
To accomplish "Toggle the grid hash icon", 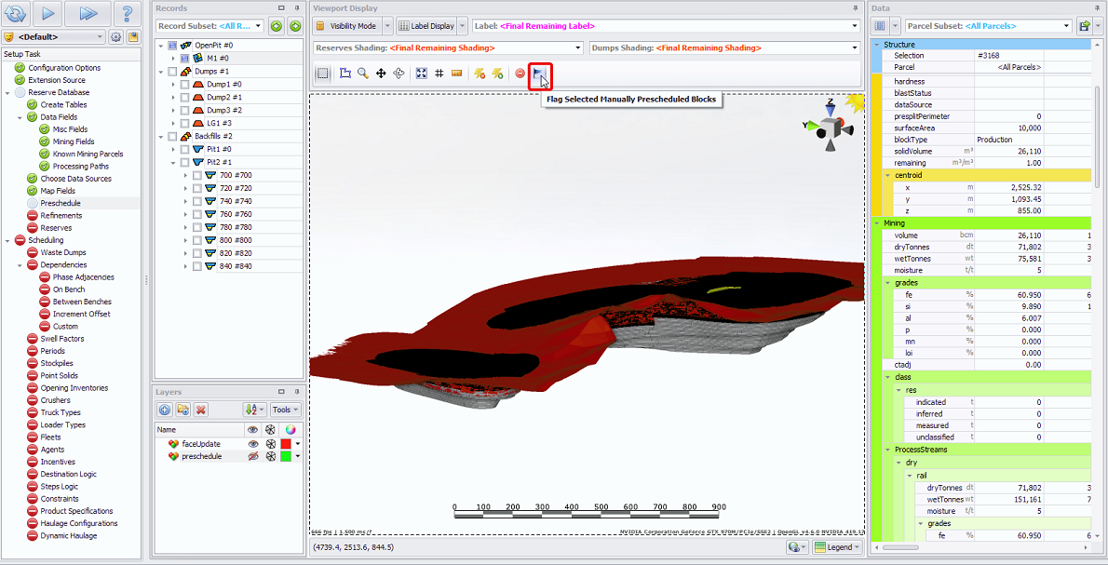I will coord(439,74).
